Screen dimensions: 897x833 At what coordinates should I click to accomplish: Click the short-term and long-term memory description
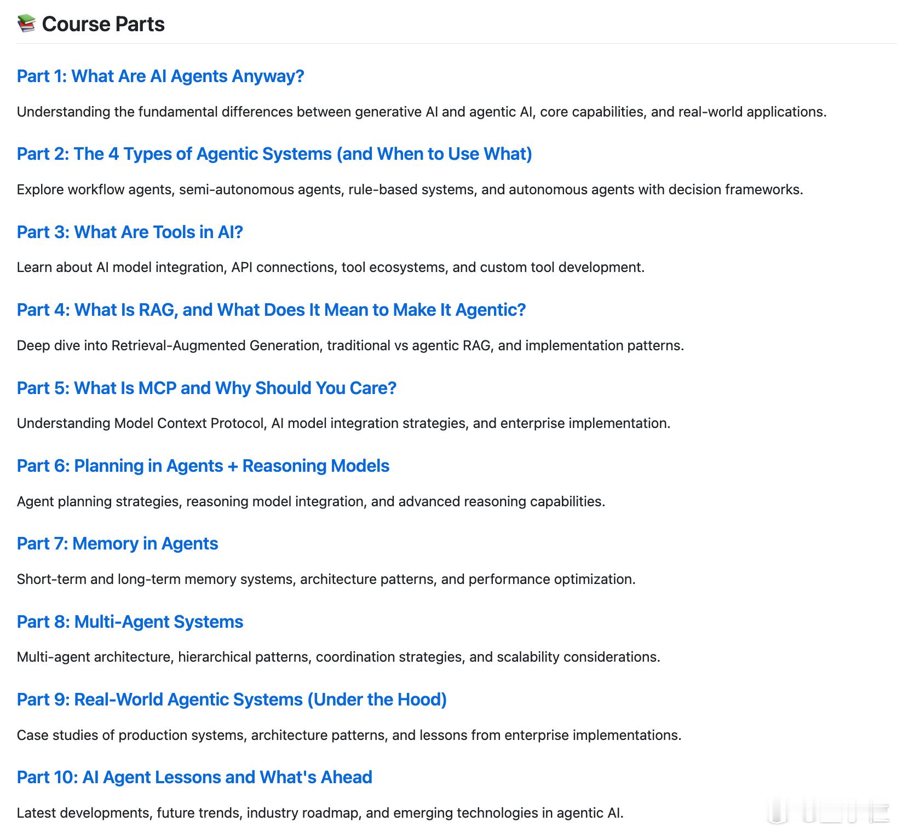(x=326, y=579)
